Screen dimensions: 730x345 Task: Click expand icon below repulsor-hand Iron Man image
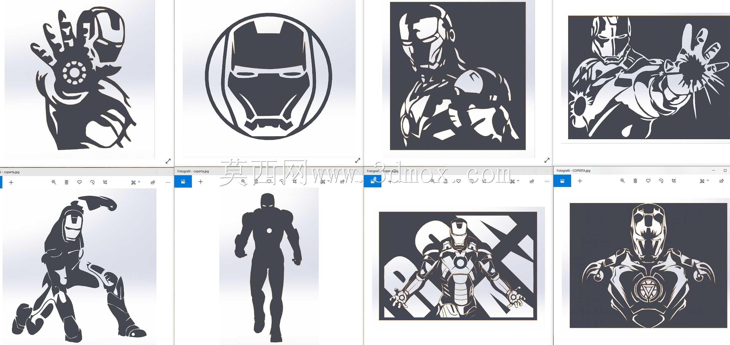[x=168, y=161]
